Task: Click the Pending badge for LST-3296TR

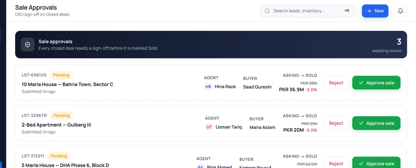Action: coord(62,115)
